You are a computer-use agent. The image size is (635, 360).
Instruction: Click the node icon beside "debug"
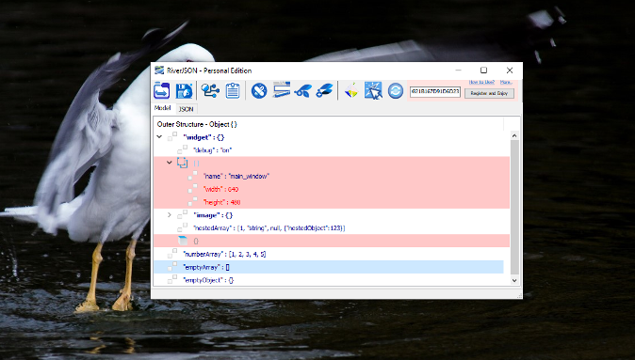(x=182, y=149)
